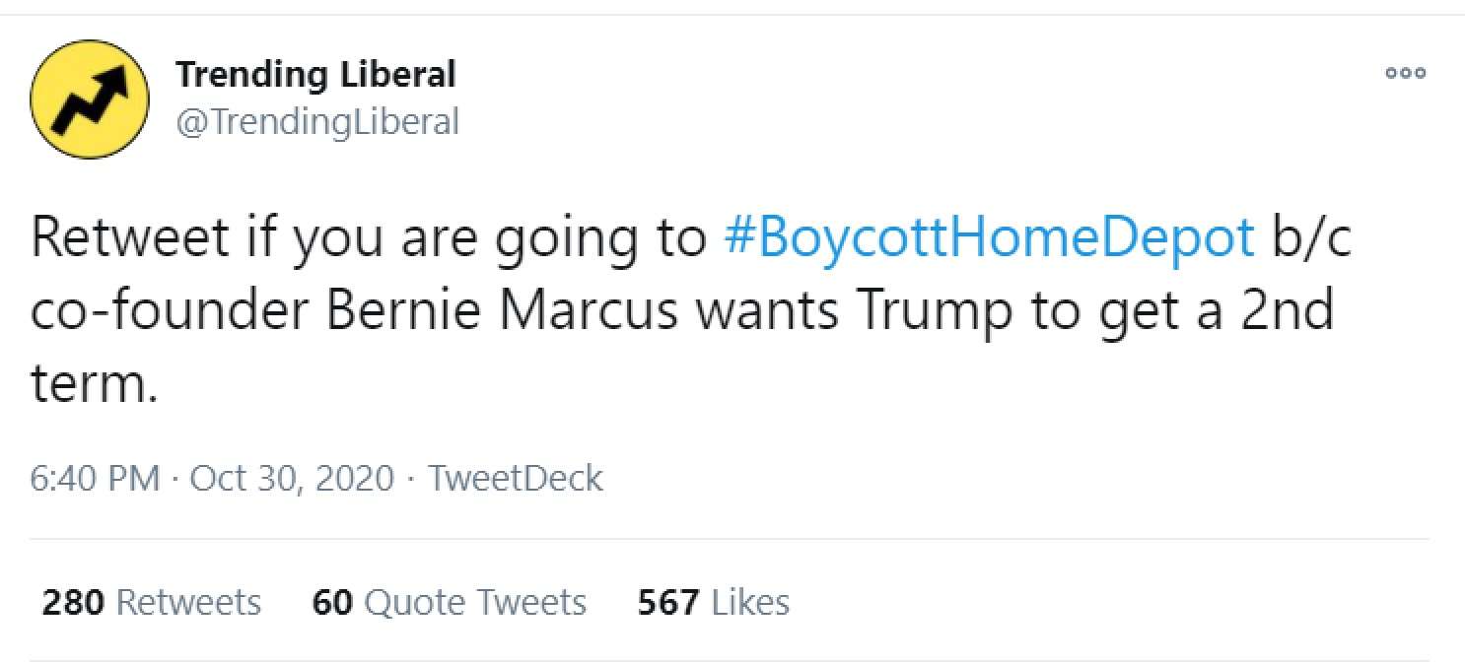
Task: Click the word "Retweets" in the stats row
Action: coord(188,602)
